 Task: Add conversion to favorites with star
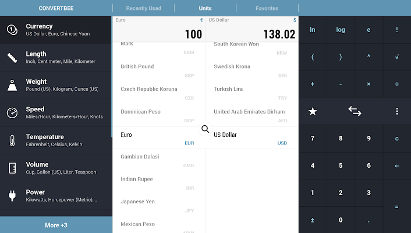tap(313, 111)
